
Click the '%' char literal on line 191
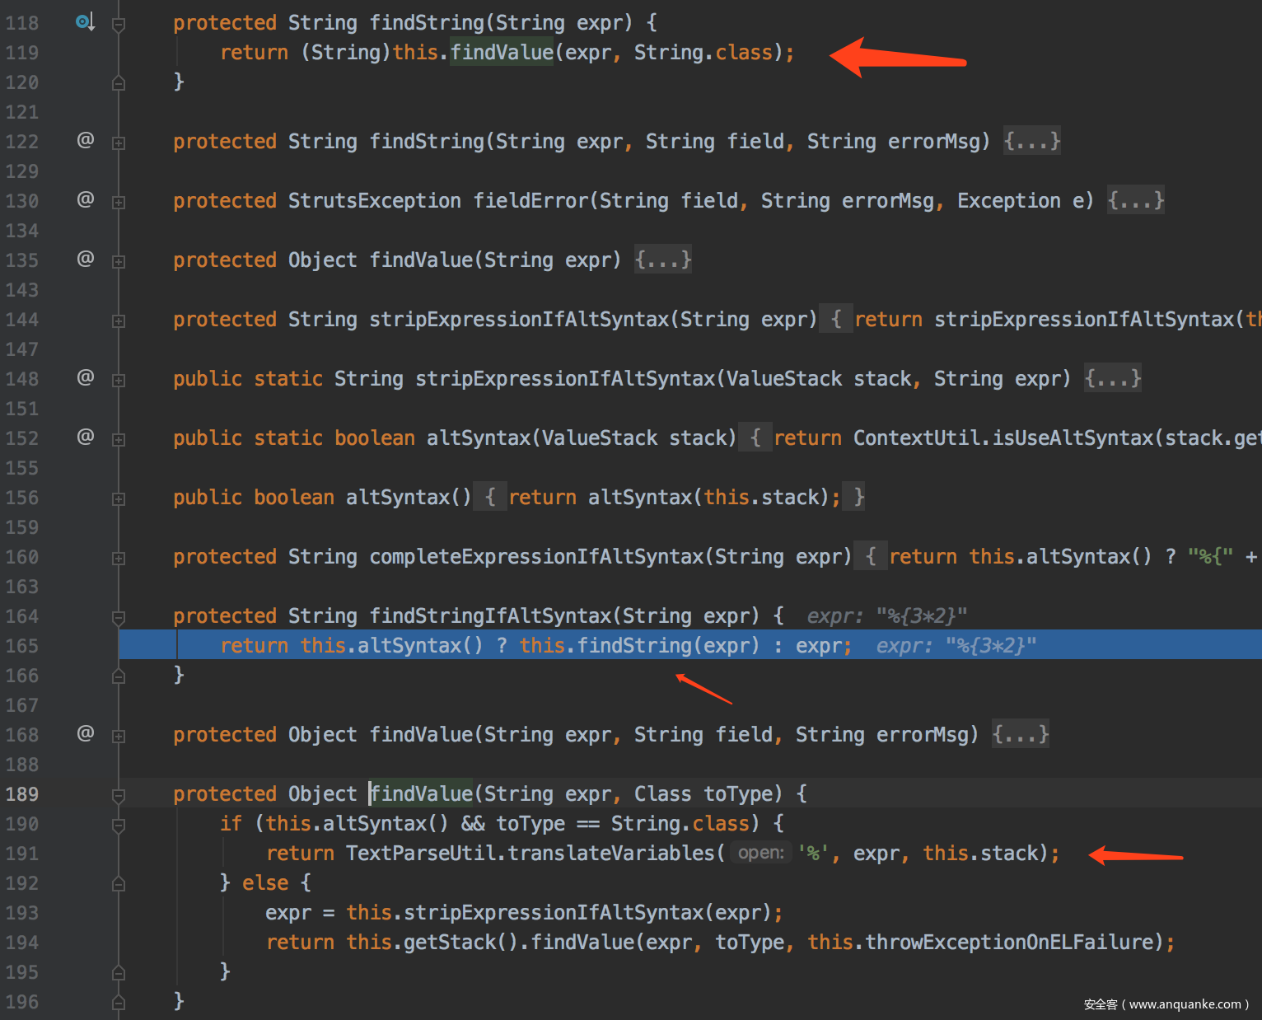pyautogui.click(x=813, y=854)
